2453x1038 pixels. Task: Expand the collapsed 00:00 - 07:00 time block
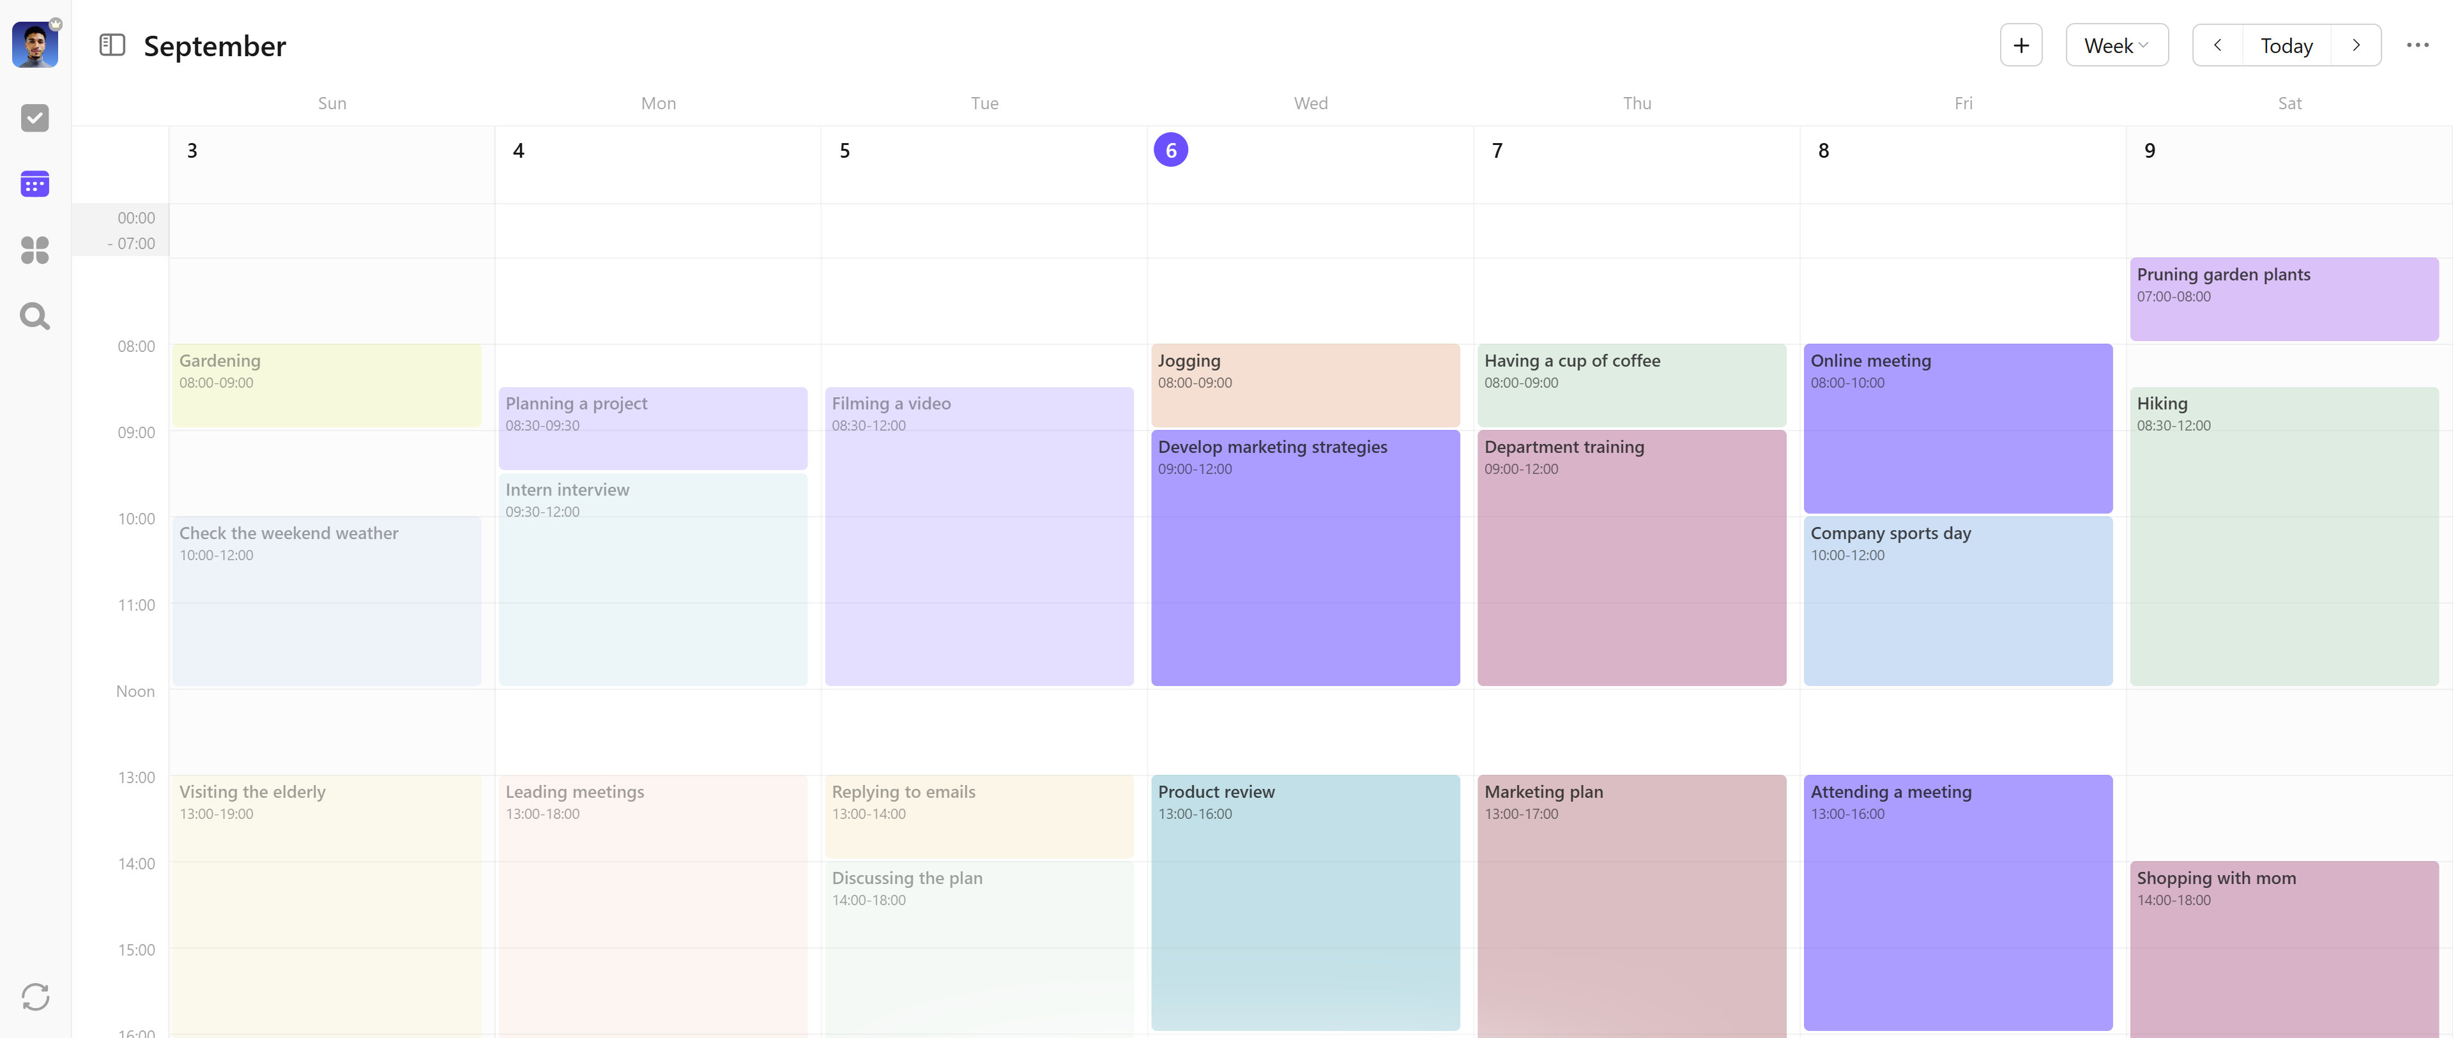121,231
